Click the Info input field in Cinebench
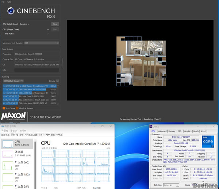 click(36, 70)
